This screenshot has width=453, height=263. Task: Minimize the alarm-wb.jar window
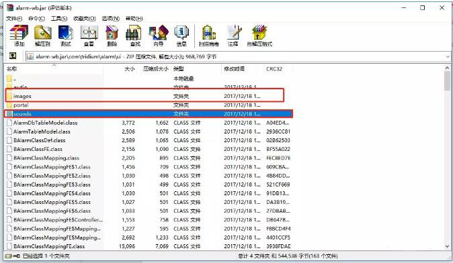tap(403, 8)
